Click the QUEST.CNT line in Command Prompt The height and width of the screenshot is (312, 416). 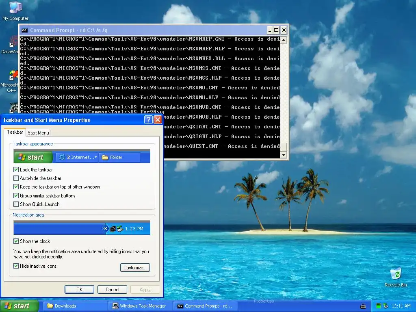[222, 146]
